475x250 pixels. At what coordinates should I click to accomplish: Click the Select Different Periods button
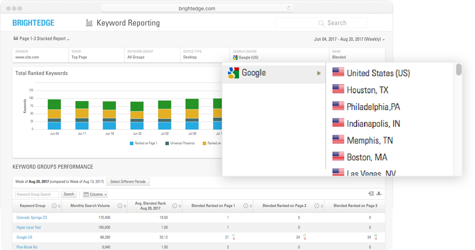tap(128, 182)
